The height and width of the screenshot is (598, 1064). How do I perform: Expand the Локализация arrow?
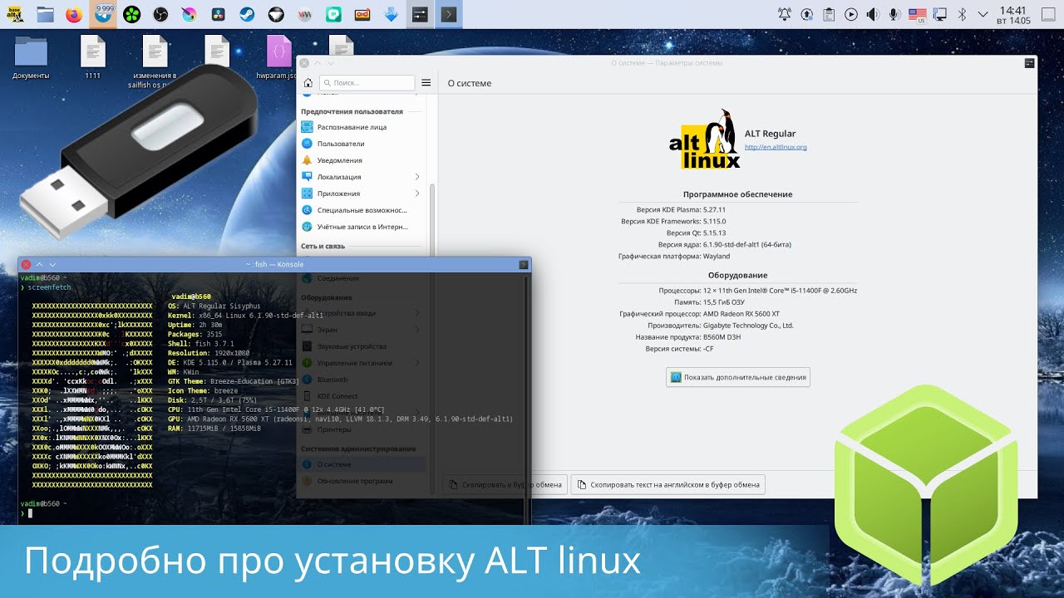point(417,177)
